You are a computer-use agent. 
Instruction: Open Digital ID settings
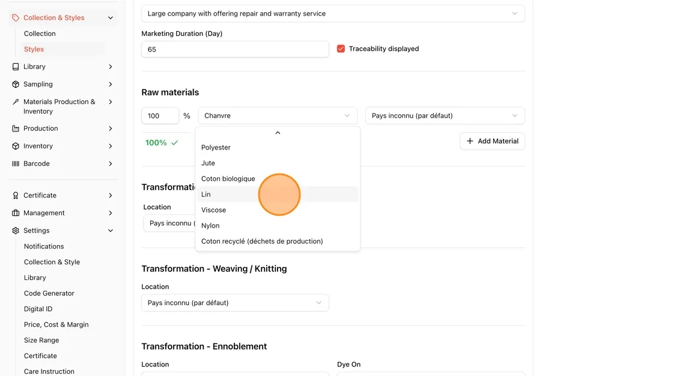38,309
